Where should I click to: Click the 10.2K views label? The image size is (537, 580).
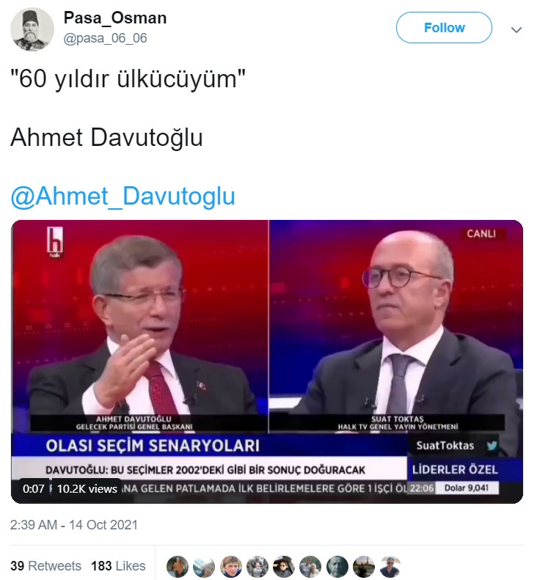[x=87, y=488]
